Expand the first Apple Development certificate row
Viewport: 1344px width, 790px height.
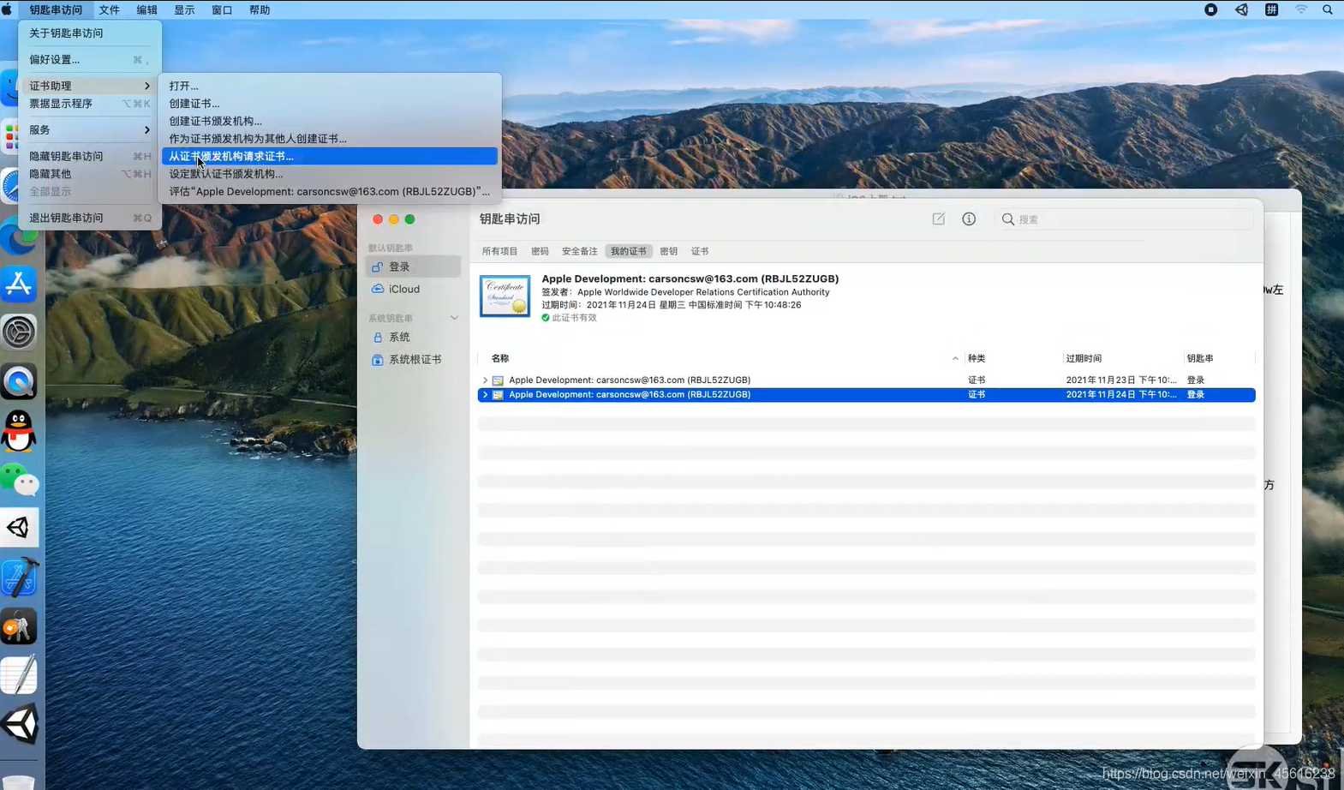pyautogui.click(x=485, y=380)
